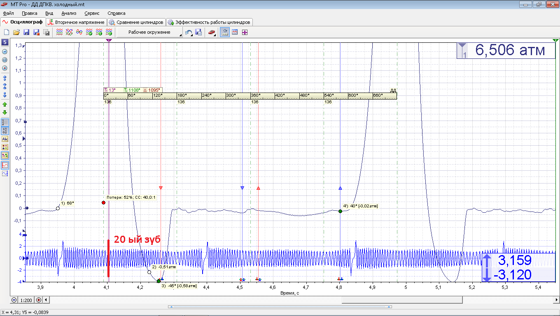Click waveform icon with green badge 1
The height and width of the screenshot is (316, 560).
99,32
